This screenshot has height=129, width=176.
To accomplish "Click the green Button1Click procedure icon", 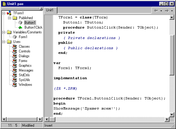I will 20,27.
